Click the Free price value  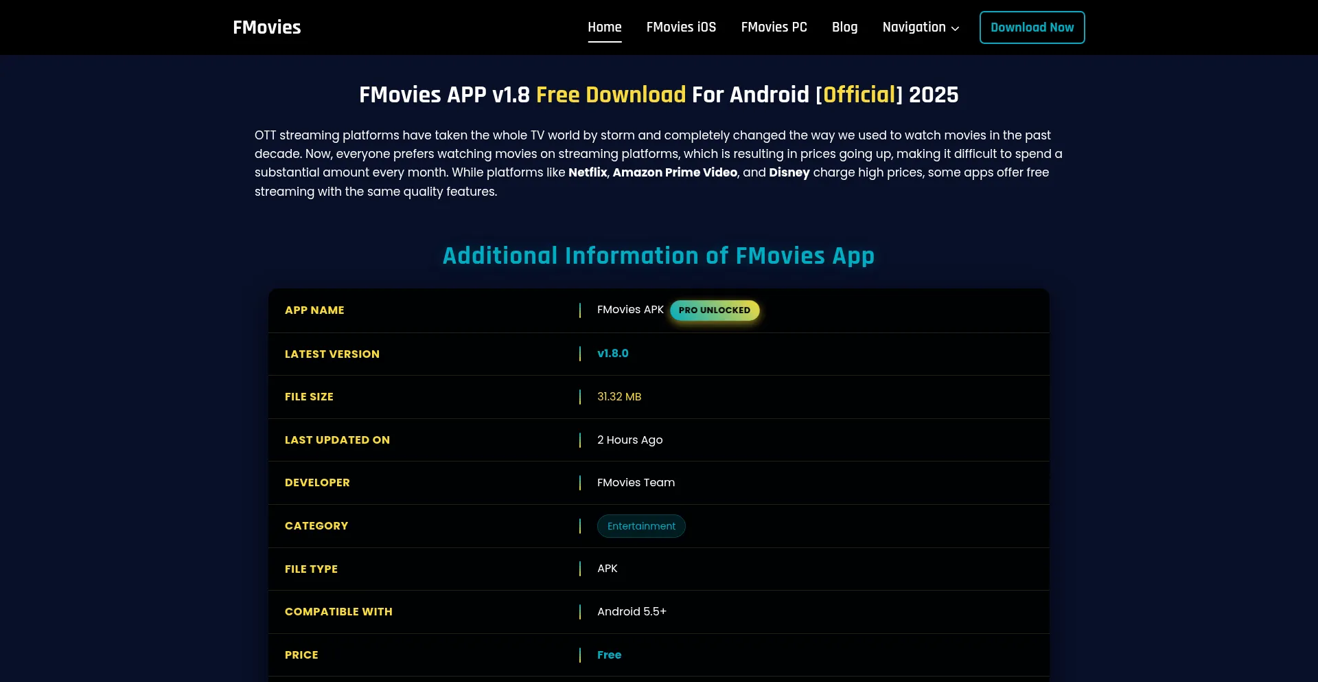[x=609, y=655]
